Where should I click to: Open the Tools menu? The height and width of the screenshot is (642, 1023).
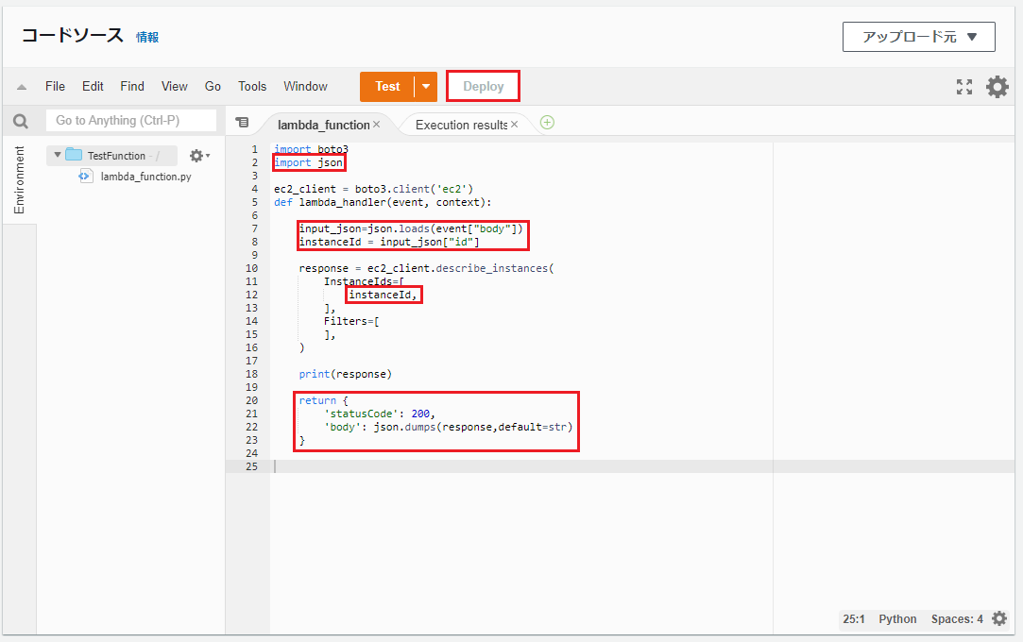coord(252,86)
